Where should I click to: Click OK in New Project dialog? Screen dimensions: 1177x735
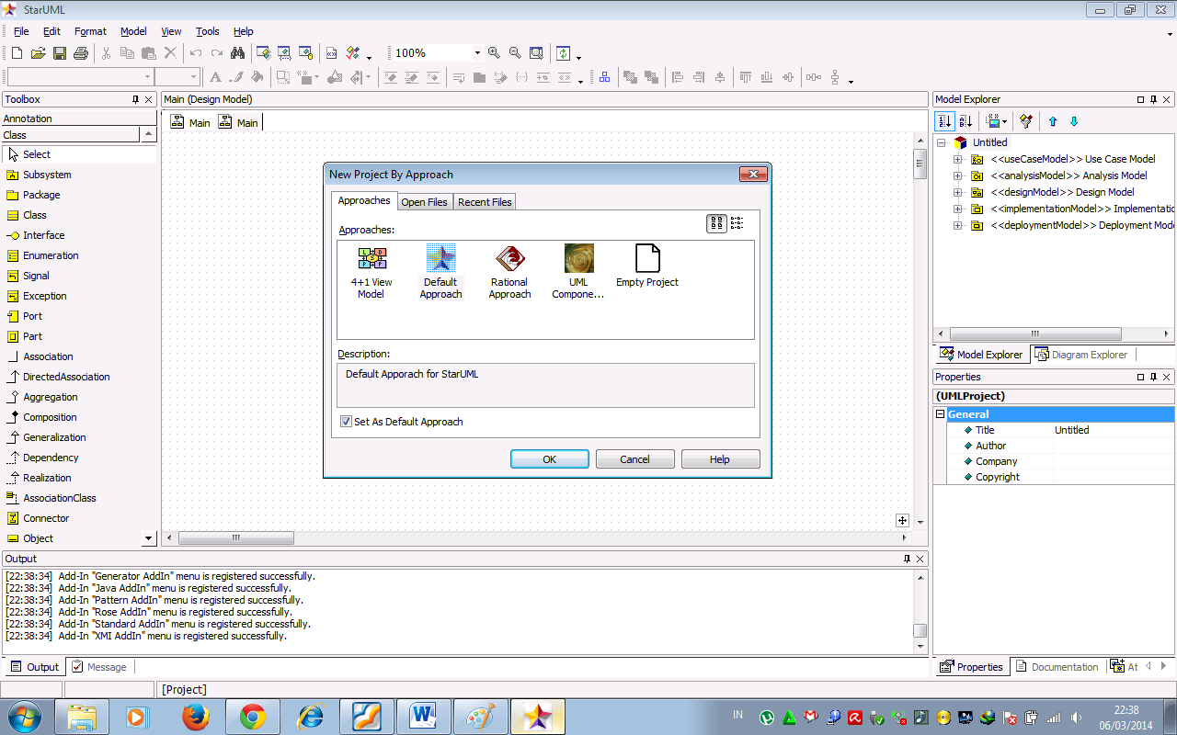tap(550, 459)
